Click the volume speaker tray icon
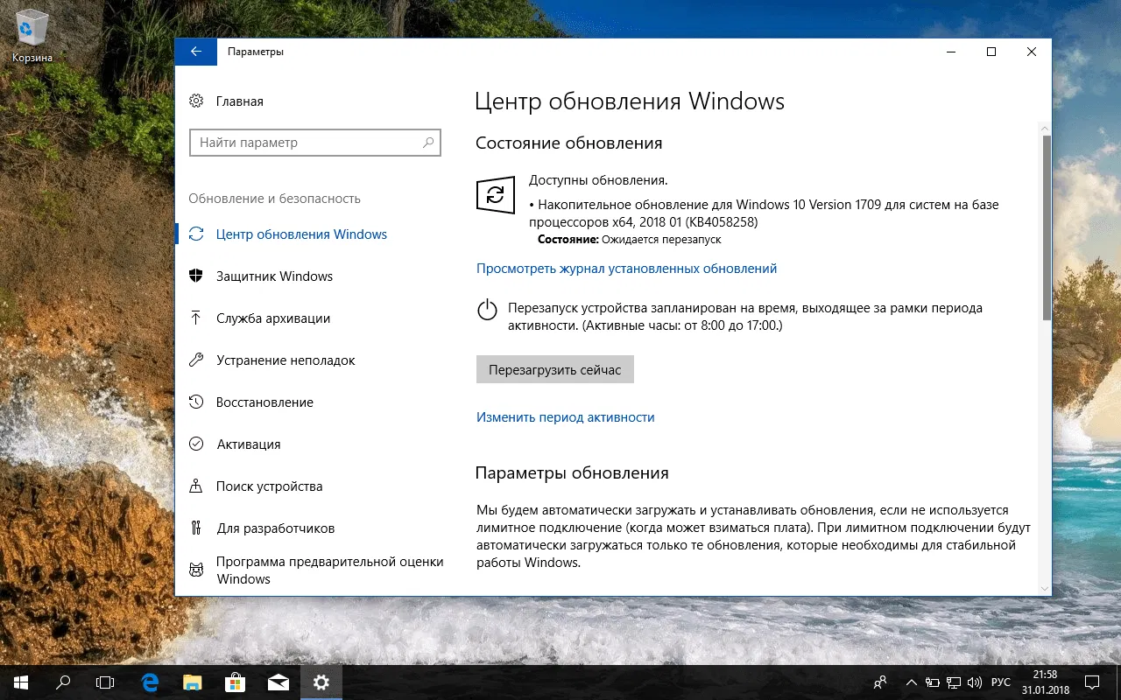 (976, 682)
